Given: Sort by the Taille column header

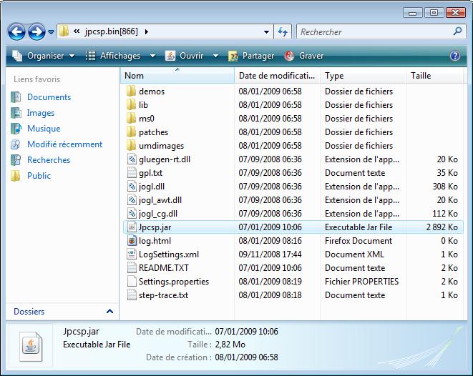Looking at the screenshot, I should 434,76.
